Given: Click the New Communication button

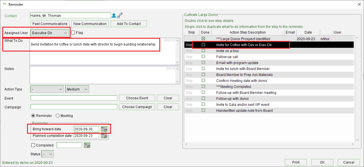Looking at the screenshot, I should [x=90, y=24].
